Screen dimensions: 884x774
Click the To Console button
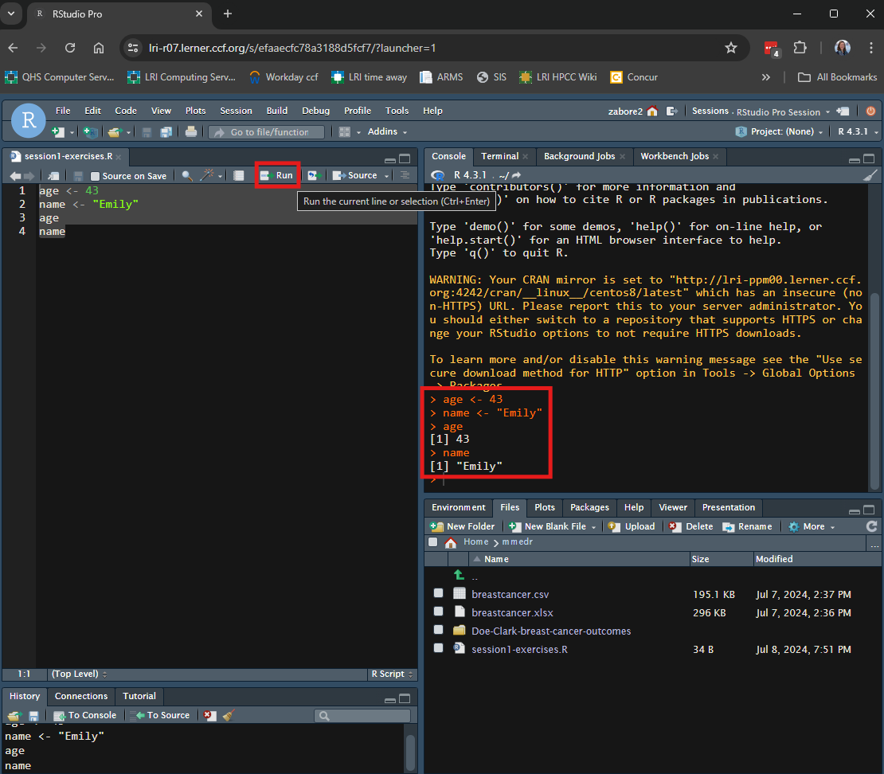pyautogui.click(x=85, y=715)
